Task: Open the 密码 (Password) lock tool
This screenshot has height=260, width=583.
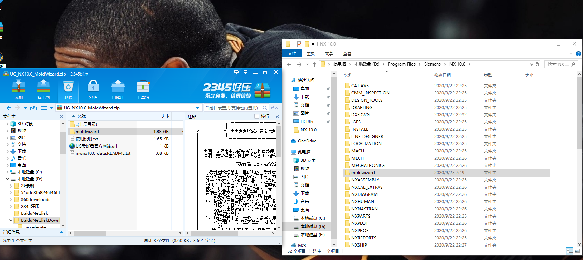Action: click(x=93, y=90)
